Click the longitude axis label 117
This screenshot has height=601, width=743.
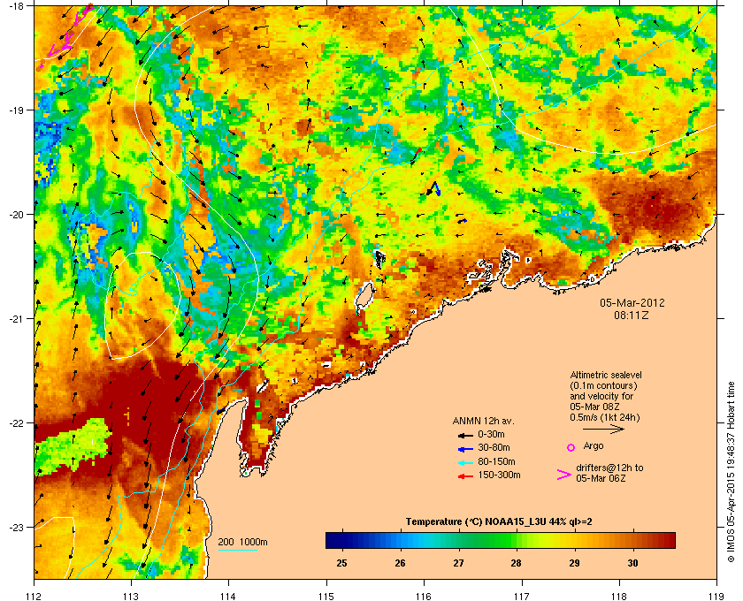[x=521, y=596]
